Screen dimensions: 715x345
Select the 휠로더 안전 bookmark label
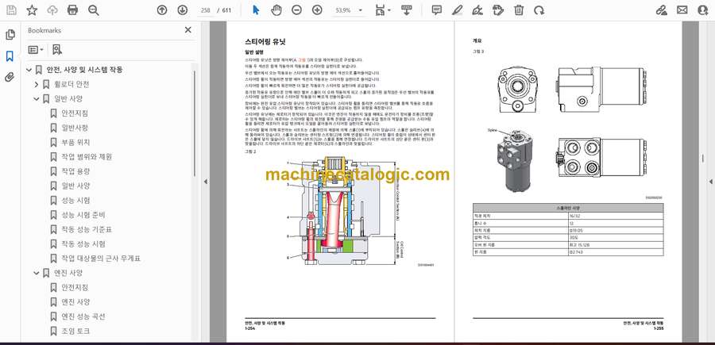coord(71,84)
